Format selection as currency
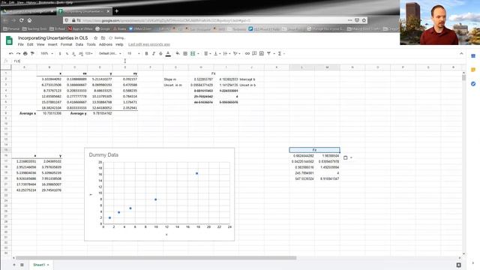Image resolution: width=480 pixels, height=270 pixels. click(x=60, y=53)
